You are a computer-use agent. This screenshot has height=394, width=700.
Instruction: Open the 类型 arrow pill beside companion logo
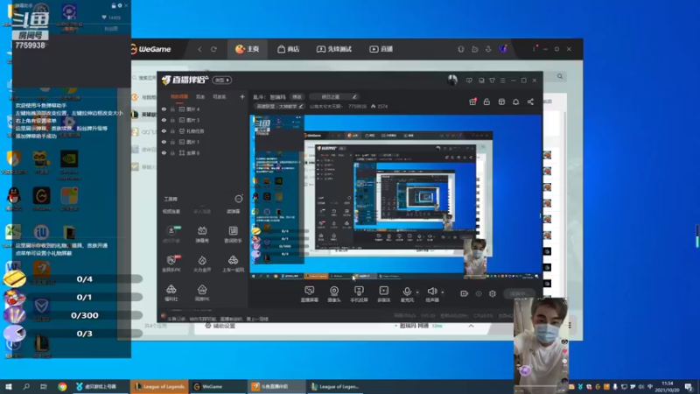pyautogui.click(x=222, y=81)
